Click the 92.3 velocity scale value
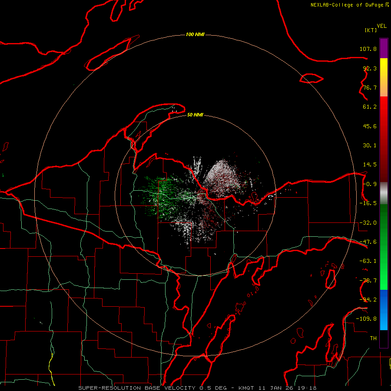 click(x=370, y=68)
